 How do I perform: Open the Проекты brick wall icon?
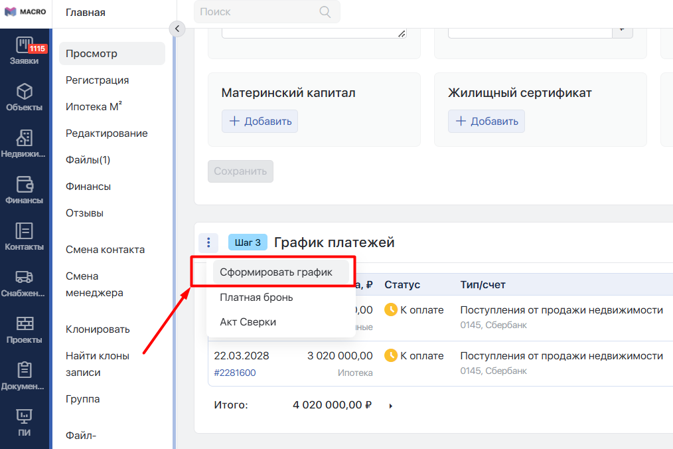(25, 323)
